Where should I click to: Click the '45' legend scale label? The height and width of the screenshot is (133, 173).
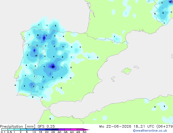coord(78,132)
